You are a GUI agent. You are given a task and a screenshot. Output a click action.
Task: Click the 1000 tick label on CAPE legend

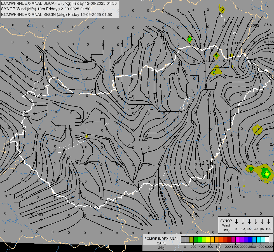click(227, 247)
